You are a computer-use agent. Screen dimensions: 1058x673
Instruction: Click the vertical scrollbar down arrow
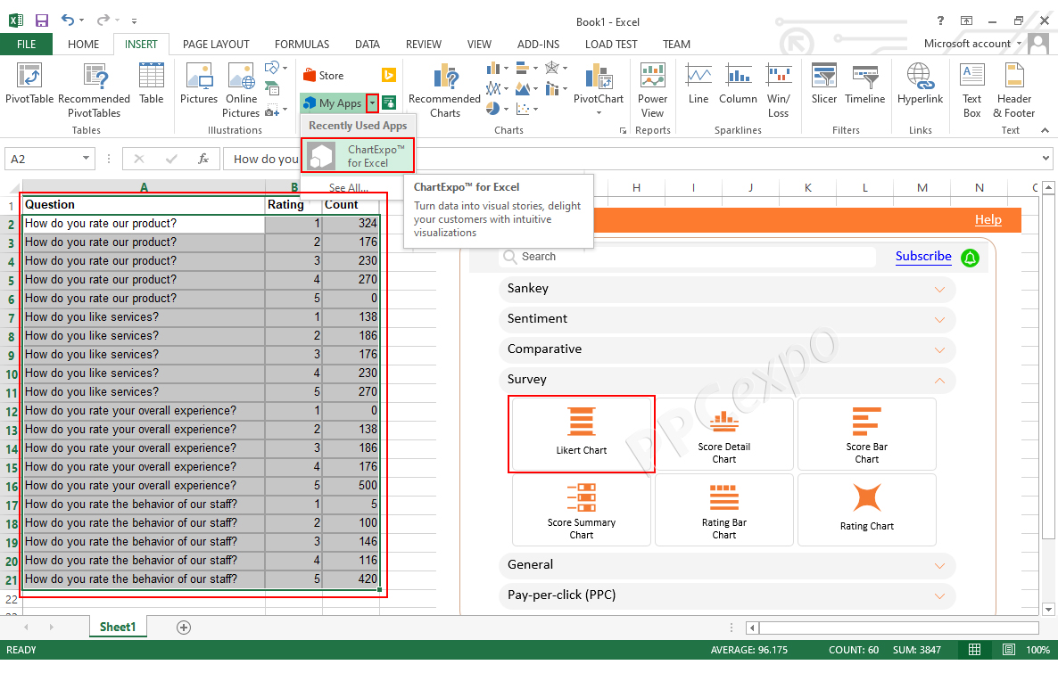[x=1048, y=609]
